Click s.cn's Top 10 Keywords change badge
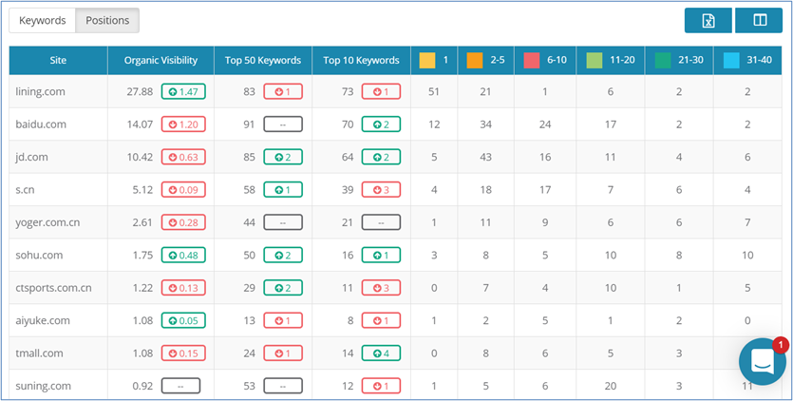The height and width of the screenshot is (401, 793). pos(382,190)
